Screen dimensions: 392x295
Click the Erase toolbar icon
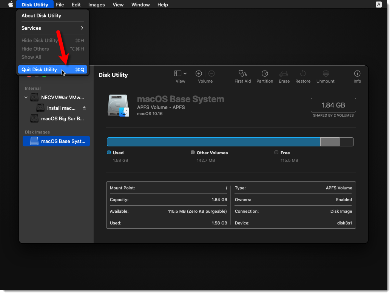pyautogui.click(x=284, y=74)
